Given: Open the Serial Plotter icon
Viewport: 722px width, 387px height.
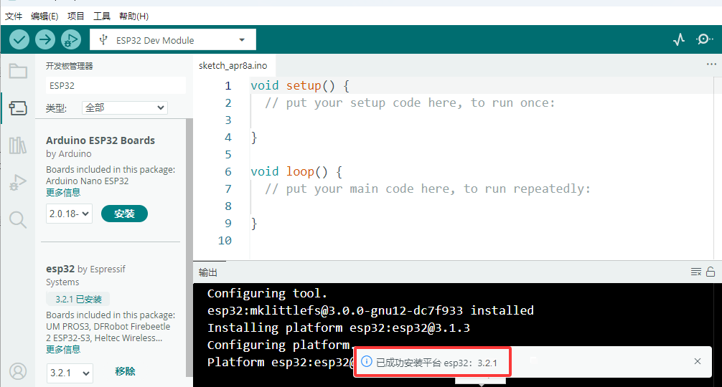Looking at the screenshot, I should [679, 40].
